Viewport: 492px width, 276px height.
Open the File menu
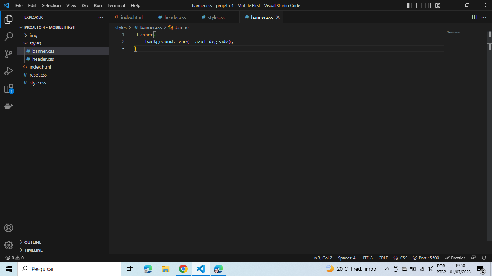pyautogui.click(x=19, y=5)
